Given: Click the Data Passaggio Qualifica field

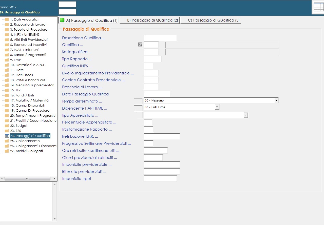Looking at the screenshot, I should pos(157,94).
